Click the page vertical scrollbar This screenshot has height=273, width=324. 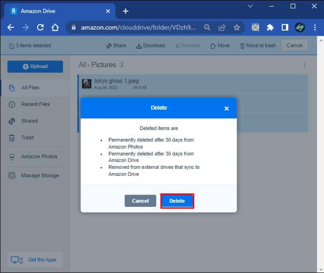point(321,154)
